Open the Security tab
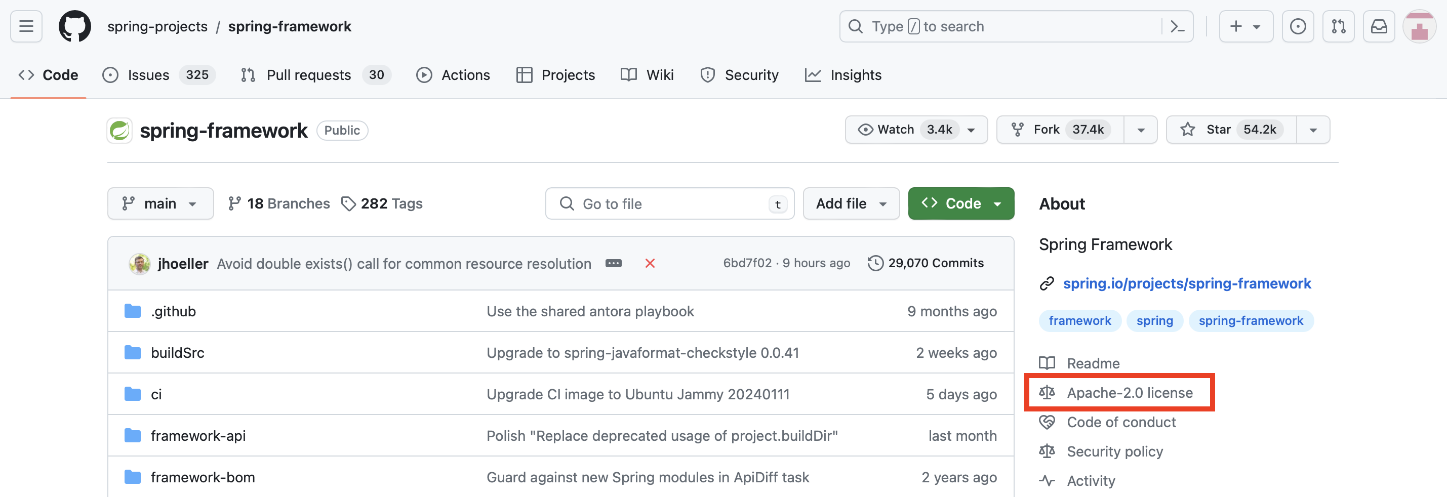Image resolution: width=1447 pixels, height=497 pixels. (x=739, y=75)
